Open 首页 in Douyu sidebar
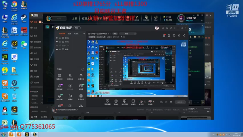Screen dimensions: 243x137 pyautogui.click(x=34, y=36)
